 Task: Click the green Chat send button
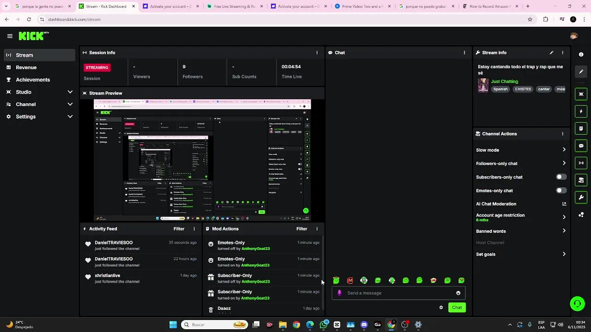click(x=457, y=308)
